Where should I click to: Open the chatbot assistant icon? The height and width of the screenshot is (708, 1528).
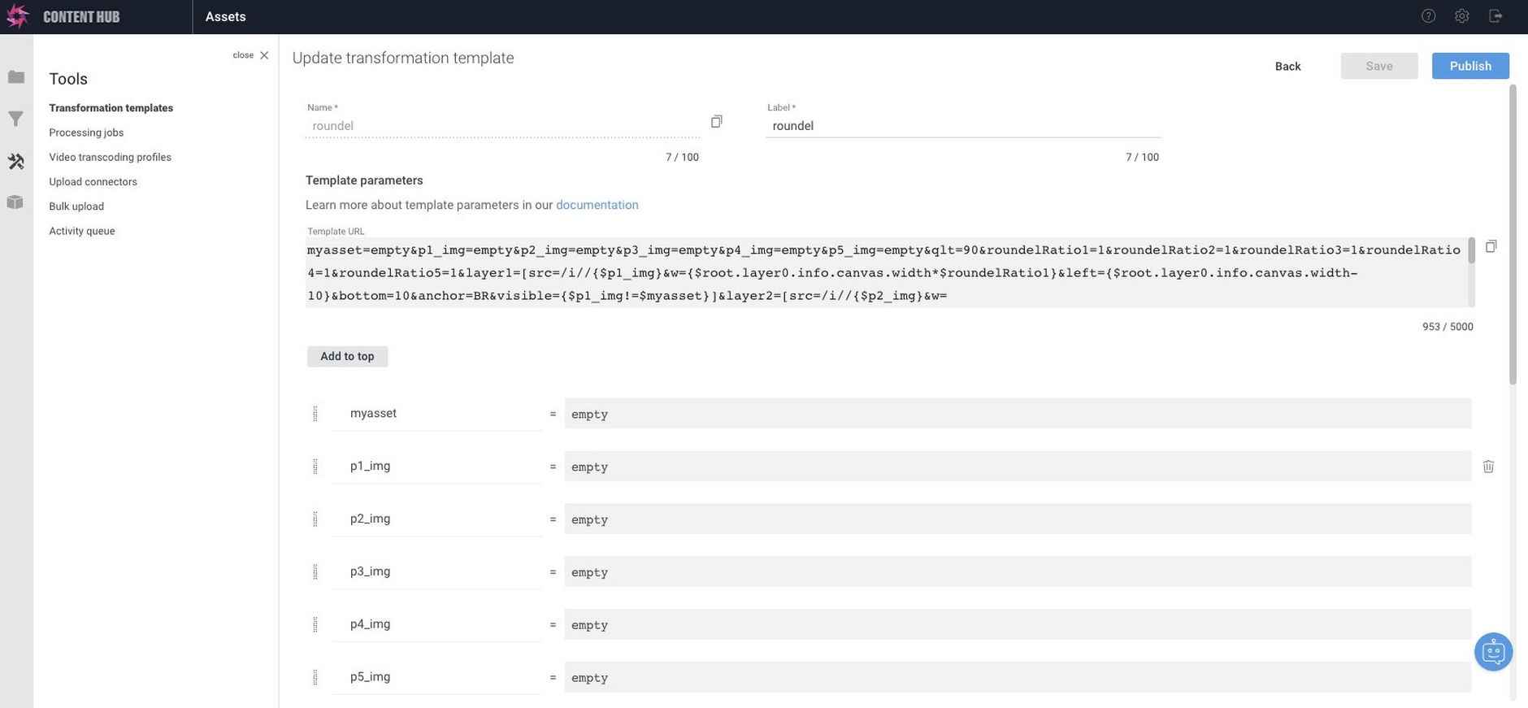pyautogui.click(x=1493, y=651)
